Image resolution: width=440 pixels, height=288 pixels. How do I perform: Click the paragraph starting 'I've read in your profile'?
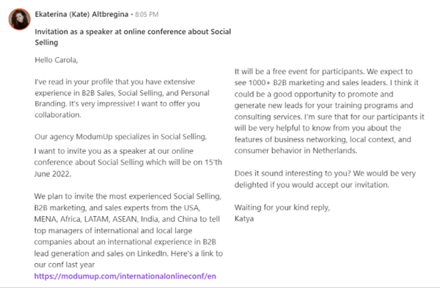[122, 98]
